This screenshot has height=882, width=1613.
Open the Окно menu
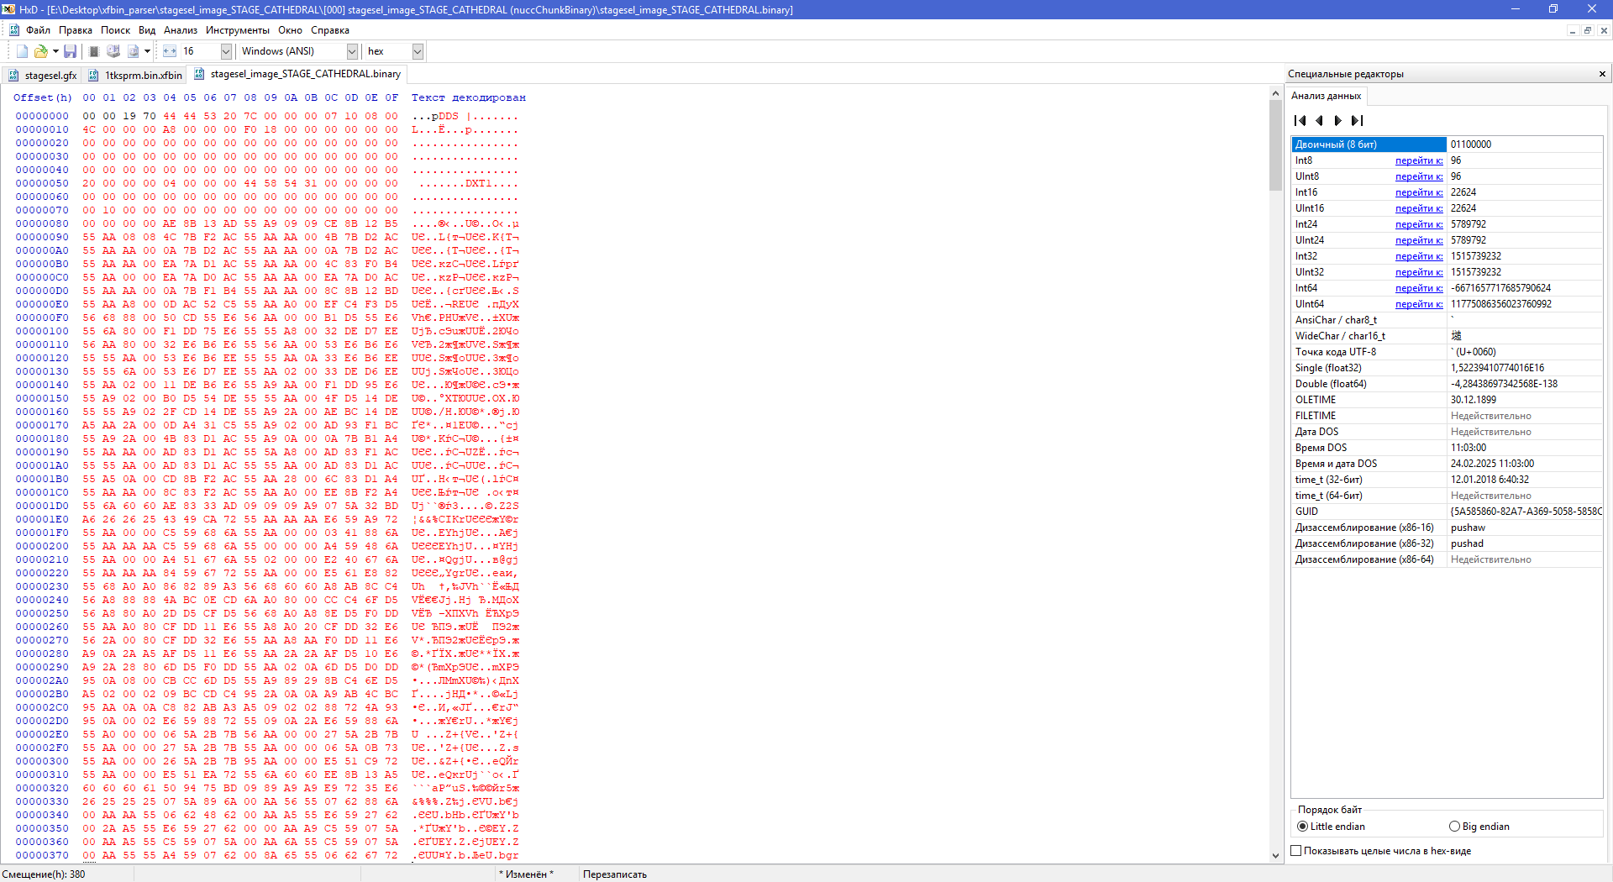[x=290, y=30]
